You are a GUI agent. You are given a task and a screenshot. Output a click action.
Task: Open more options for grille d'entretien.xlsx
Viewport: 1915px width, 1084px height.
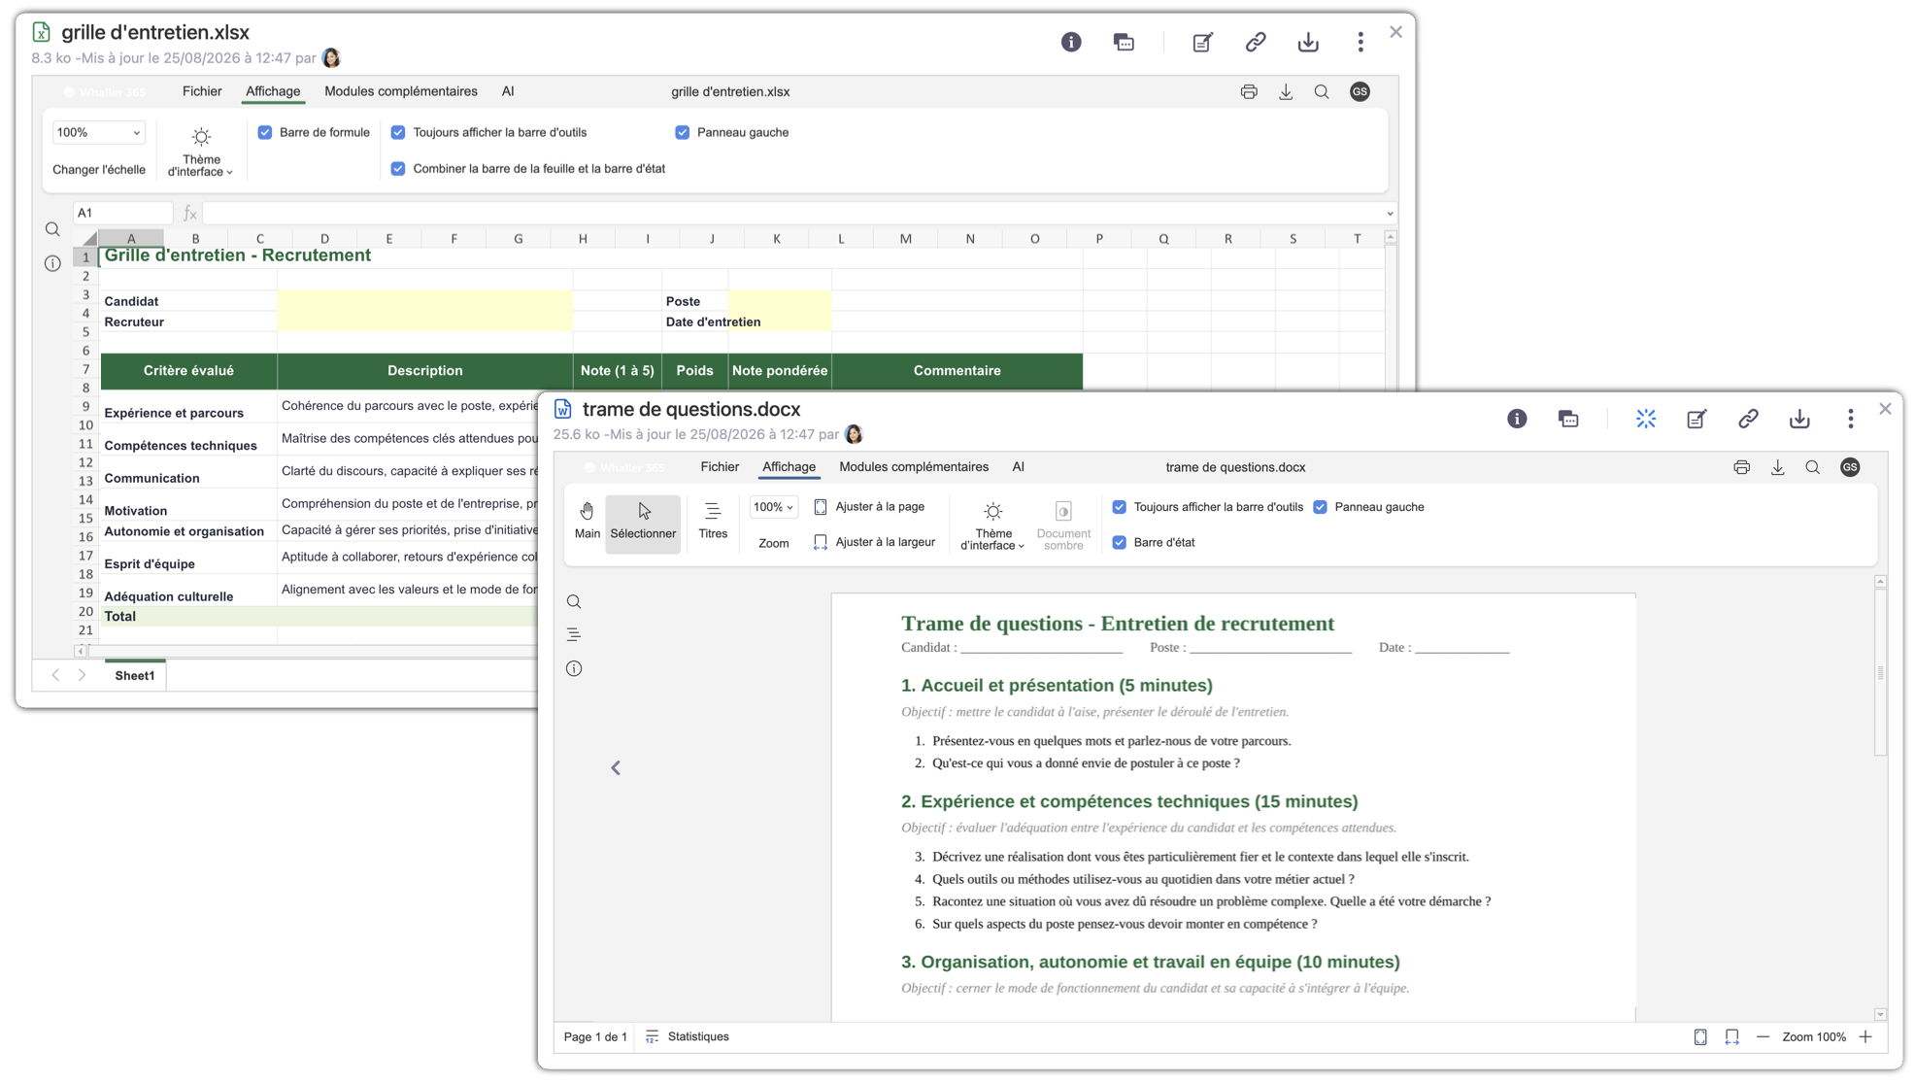[1361, 42]
